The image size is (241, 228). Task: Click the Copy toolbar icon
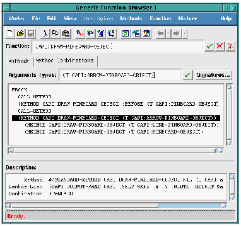56,33
